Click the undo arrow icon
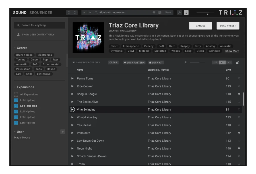256x174 pixels. [x=69, y=12]
